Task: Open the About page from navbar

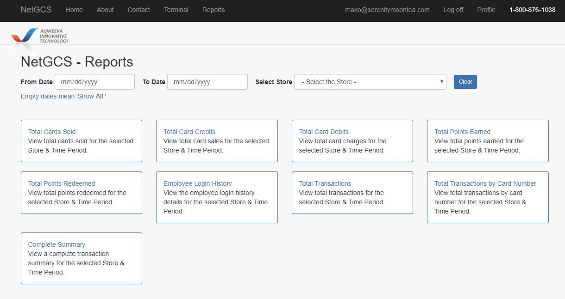Action: [105, 10]
